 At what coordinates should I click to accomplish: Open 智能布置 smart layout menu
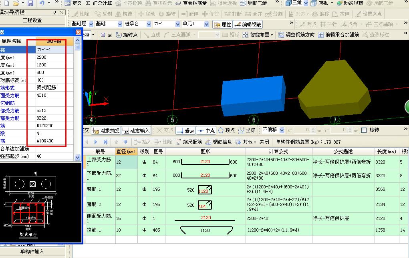pyautogui.click(x=258, y=35)
